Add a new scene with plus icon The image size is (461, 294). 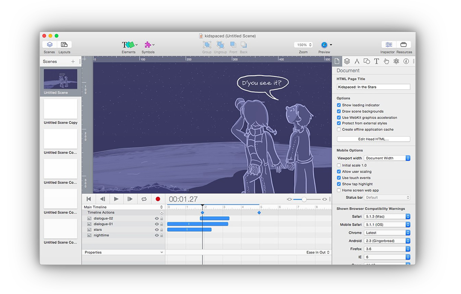(x=73, y=62)
